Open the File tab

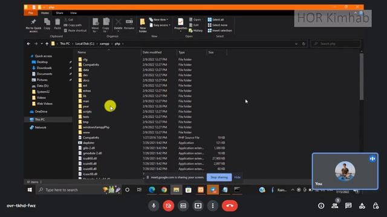(31, 13)
